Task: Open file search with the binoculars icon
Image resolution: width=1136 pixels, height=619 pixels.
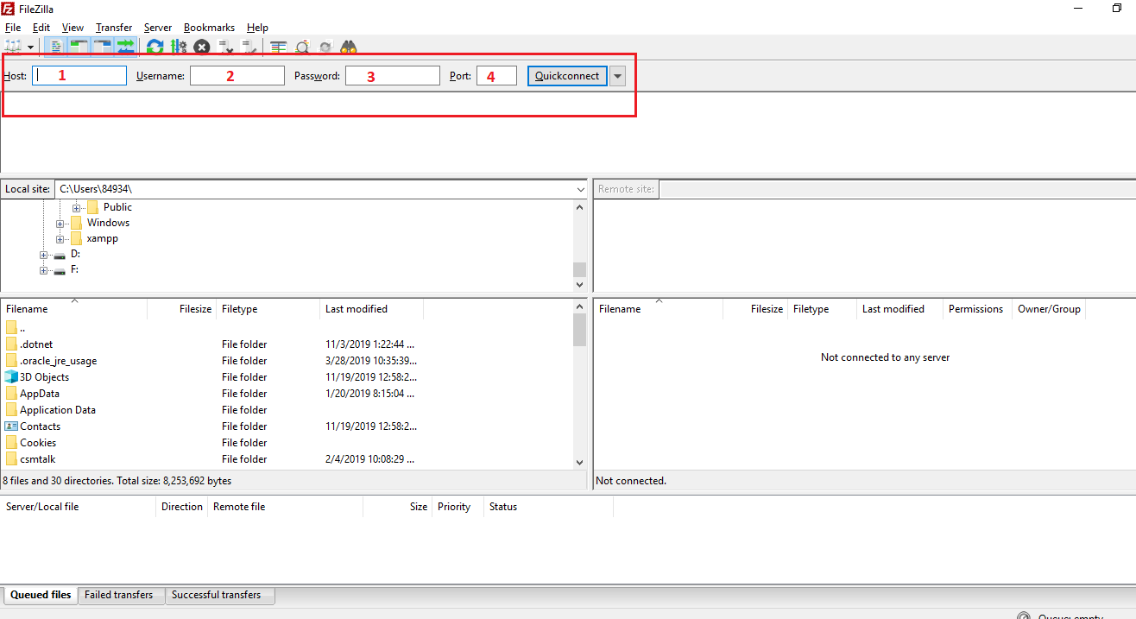Action: click(349, 47)
